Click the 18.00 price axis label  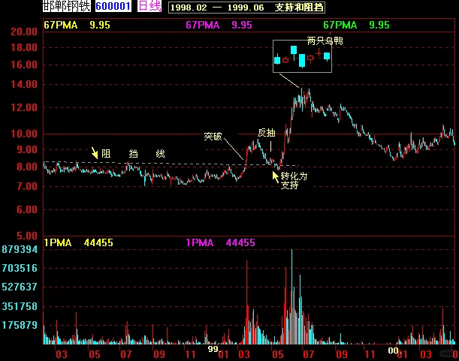[x=24, y=48]
